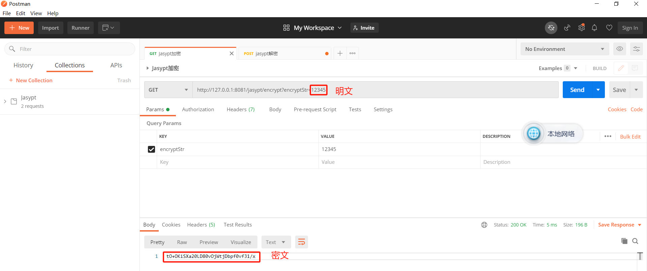Open the notifications bell
This screenshot has width=647, height=271.
(594, 28)
